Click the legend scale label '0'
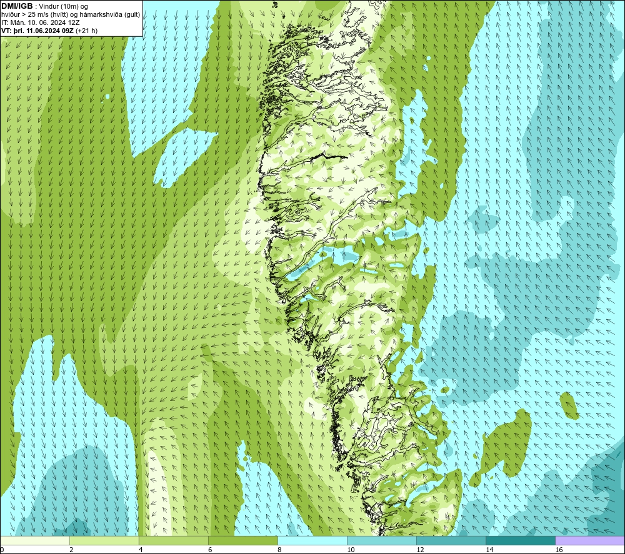Screen dimensions: 625x554 (2, 550)
